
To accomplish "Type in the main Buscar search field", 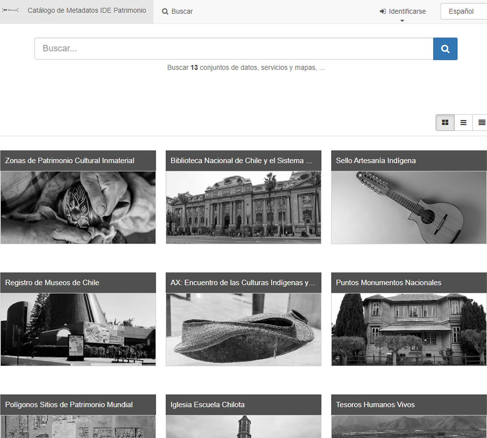I will click(x=233, y=49).
